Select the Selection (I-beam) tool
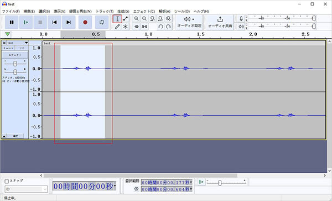 click(117, 19)
